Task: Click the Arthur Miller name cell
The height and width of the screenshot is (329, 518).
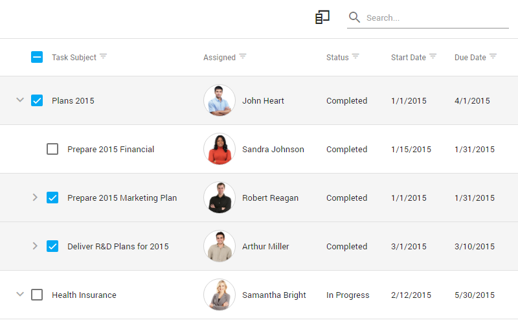Action: point(265,246)
